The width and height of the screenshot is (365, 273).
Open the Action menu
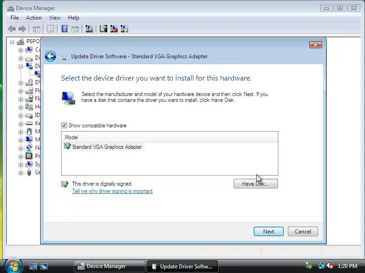coord(34,18)
